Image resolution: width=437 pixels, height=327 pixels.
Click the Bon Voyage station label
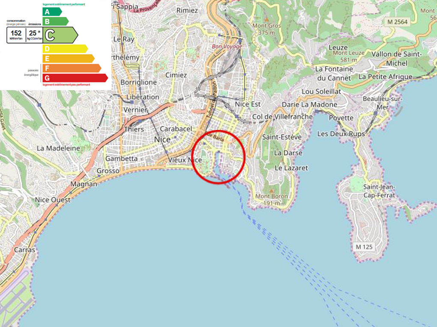pos(227,46)
